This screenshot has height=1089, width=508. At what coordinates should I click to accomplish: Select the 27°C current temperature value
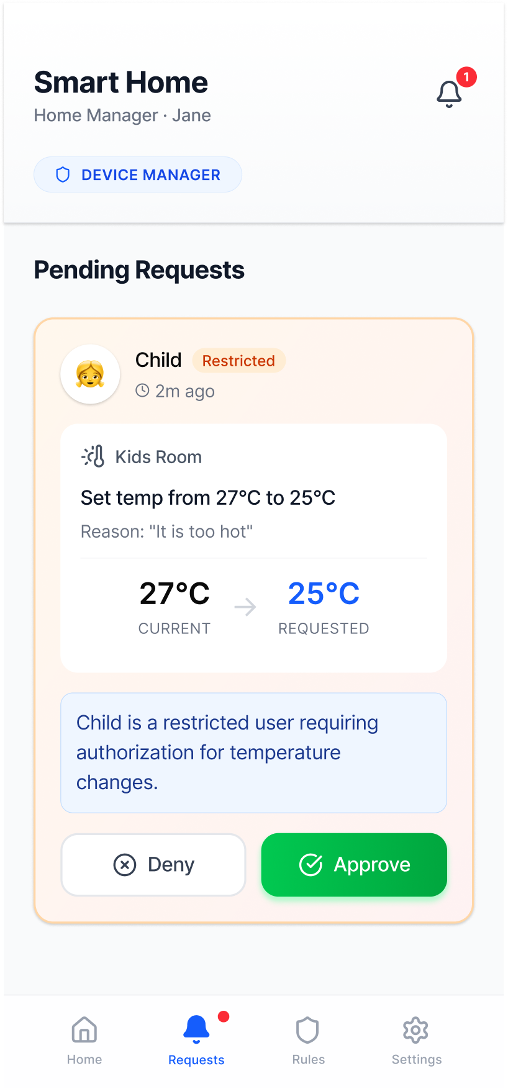click(175, 594)
